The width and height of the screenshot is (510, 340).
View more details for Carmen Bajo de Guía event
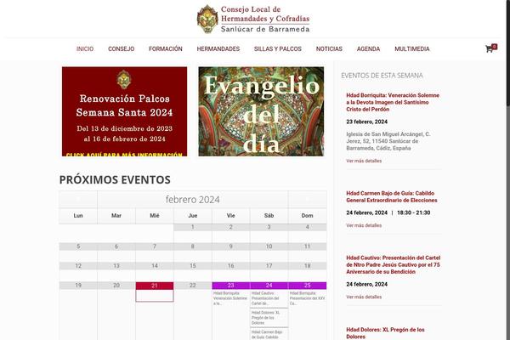pos(364,225)
